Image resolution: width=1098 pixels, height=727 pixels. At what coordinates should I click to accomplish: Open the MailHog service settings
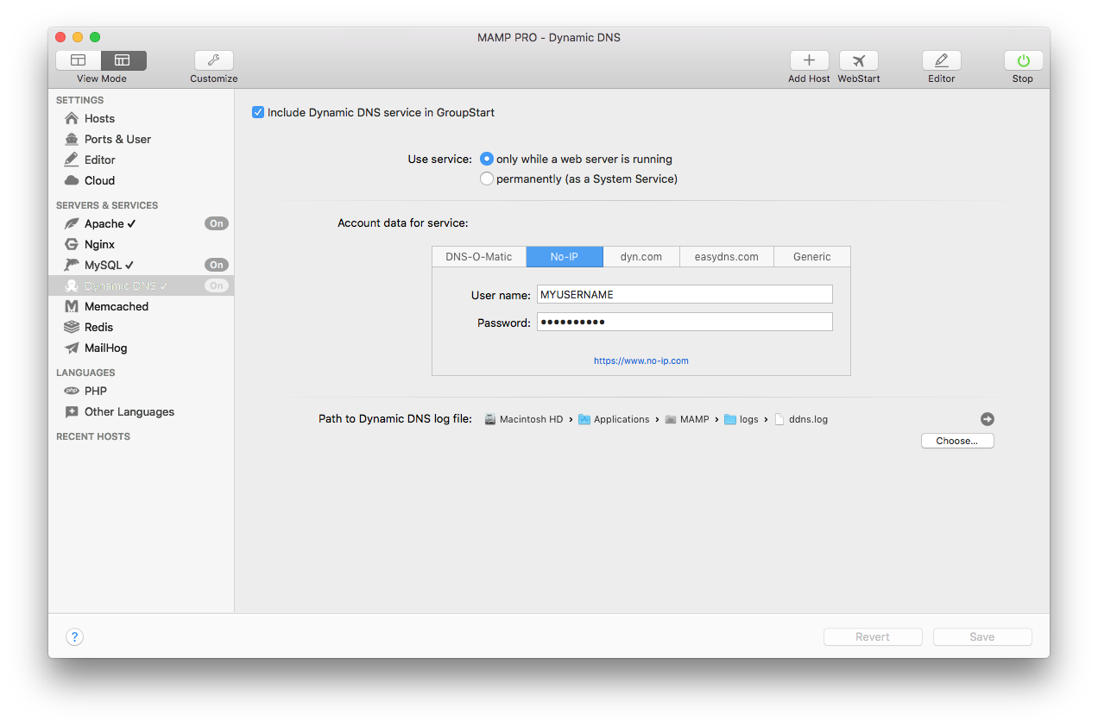point(108,348)
